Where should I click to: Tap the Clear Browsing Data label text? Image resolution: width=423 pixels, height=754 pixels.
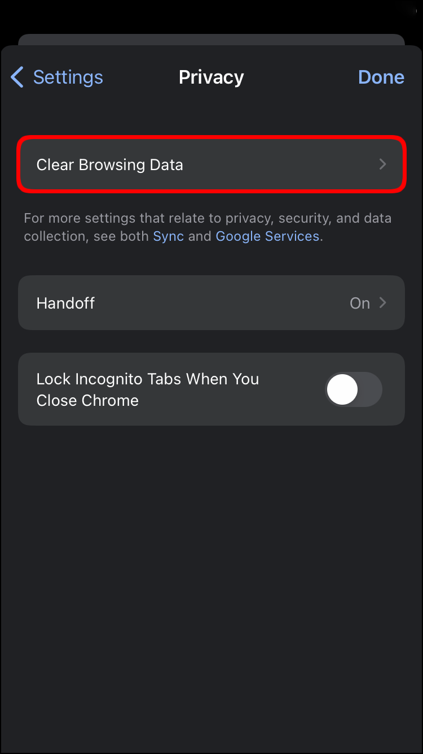pos(110,164)
